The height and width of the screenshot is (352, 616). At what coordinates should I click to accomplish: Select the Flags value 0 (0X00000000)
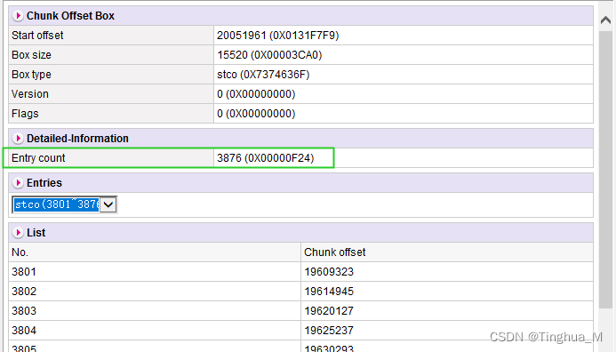coord(256,114)
